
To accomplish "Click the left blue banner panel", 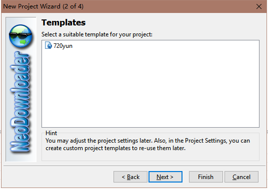I will click(21, 89).
